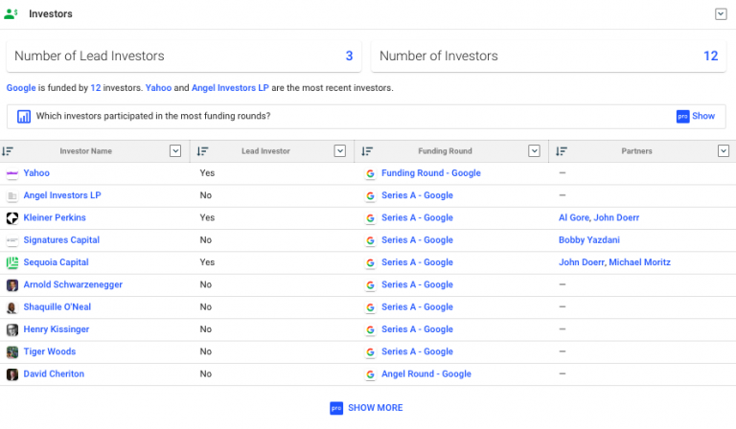The height and width of the screenshot is (429, 736).
Task: Open Funding Round column dropdown
Action: (534, 151)
